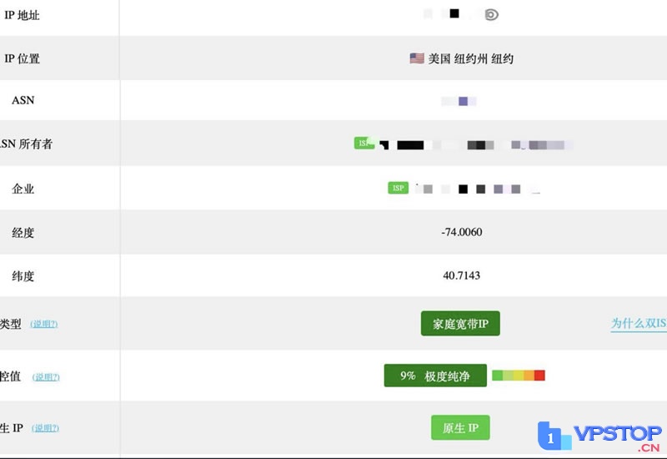Open the 说明? link beside 类型
The image size is (667, 459).
44,324
